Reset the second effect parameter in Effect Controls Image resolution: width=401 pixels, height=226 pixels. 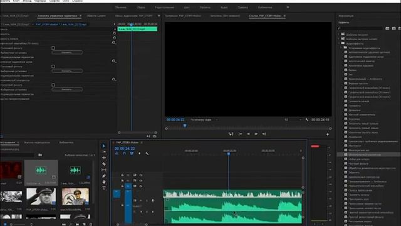(x=114, y=38)
